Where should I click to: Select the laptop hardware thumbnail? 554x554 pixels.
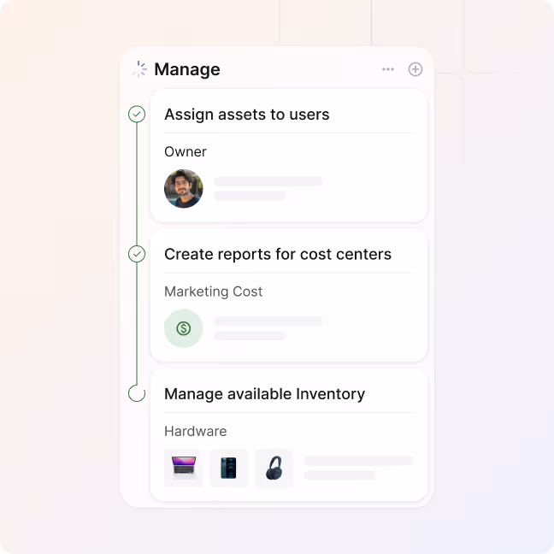click(184, 469)
